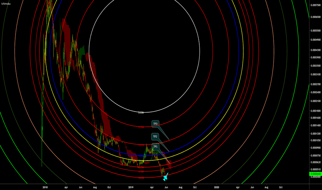Click price 0.0001800 on price scale

316,111
